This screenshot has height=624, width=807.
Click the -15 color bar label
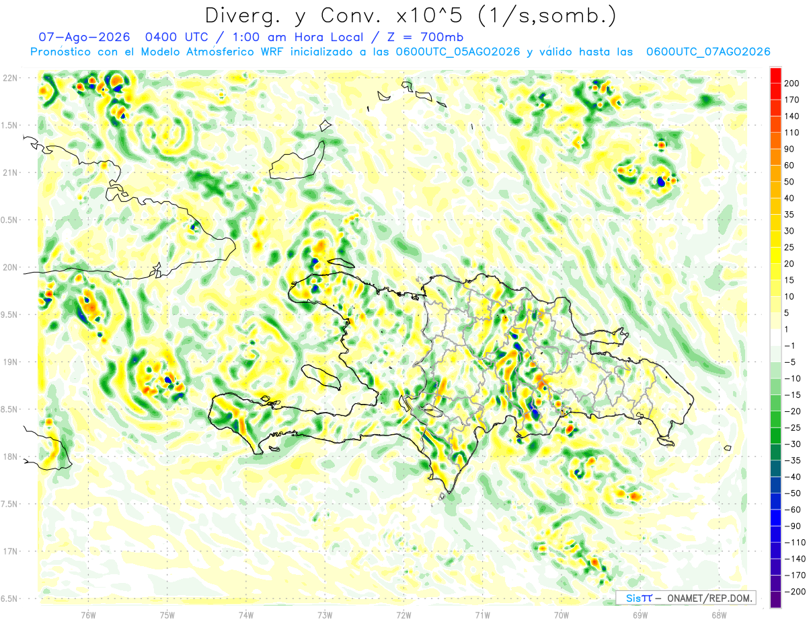coord(793,394)
